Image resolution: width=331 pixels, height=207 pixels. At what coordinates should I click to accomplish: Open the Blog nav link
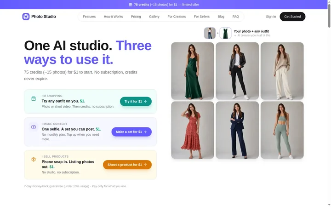(x=221, y=17)
